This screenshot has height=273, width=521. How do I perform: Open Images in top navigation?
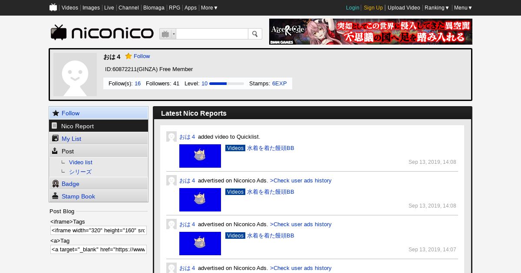click(91, 8)
